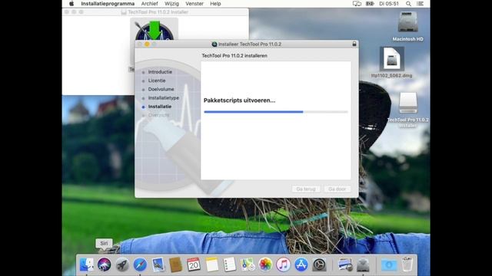Open Contacts book icon in Dock
This screenshot has width=492, height=276.
pyautogui.click(x=176, y=264)
